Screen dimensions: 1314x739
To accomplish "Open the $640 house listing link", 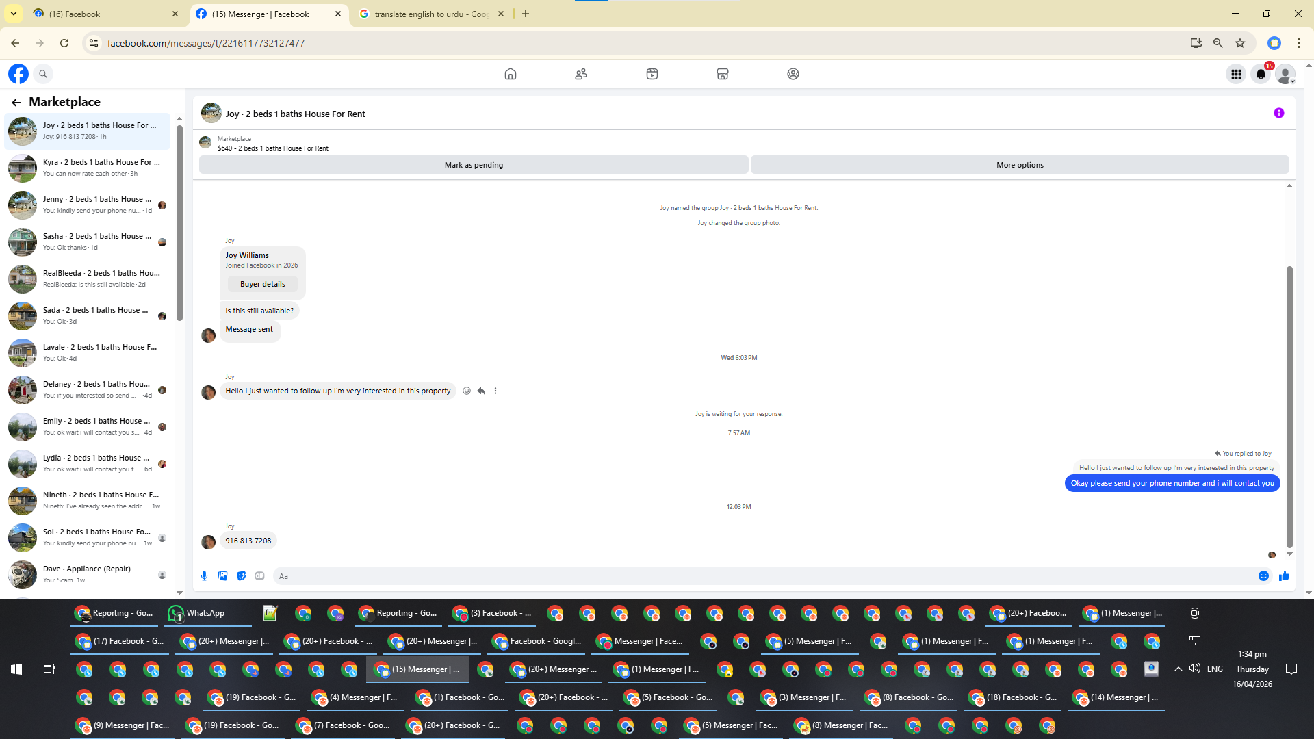I will click(273, 148).
